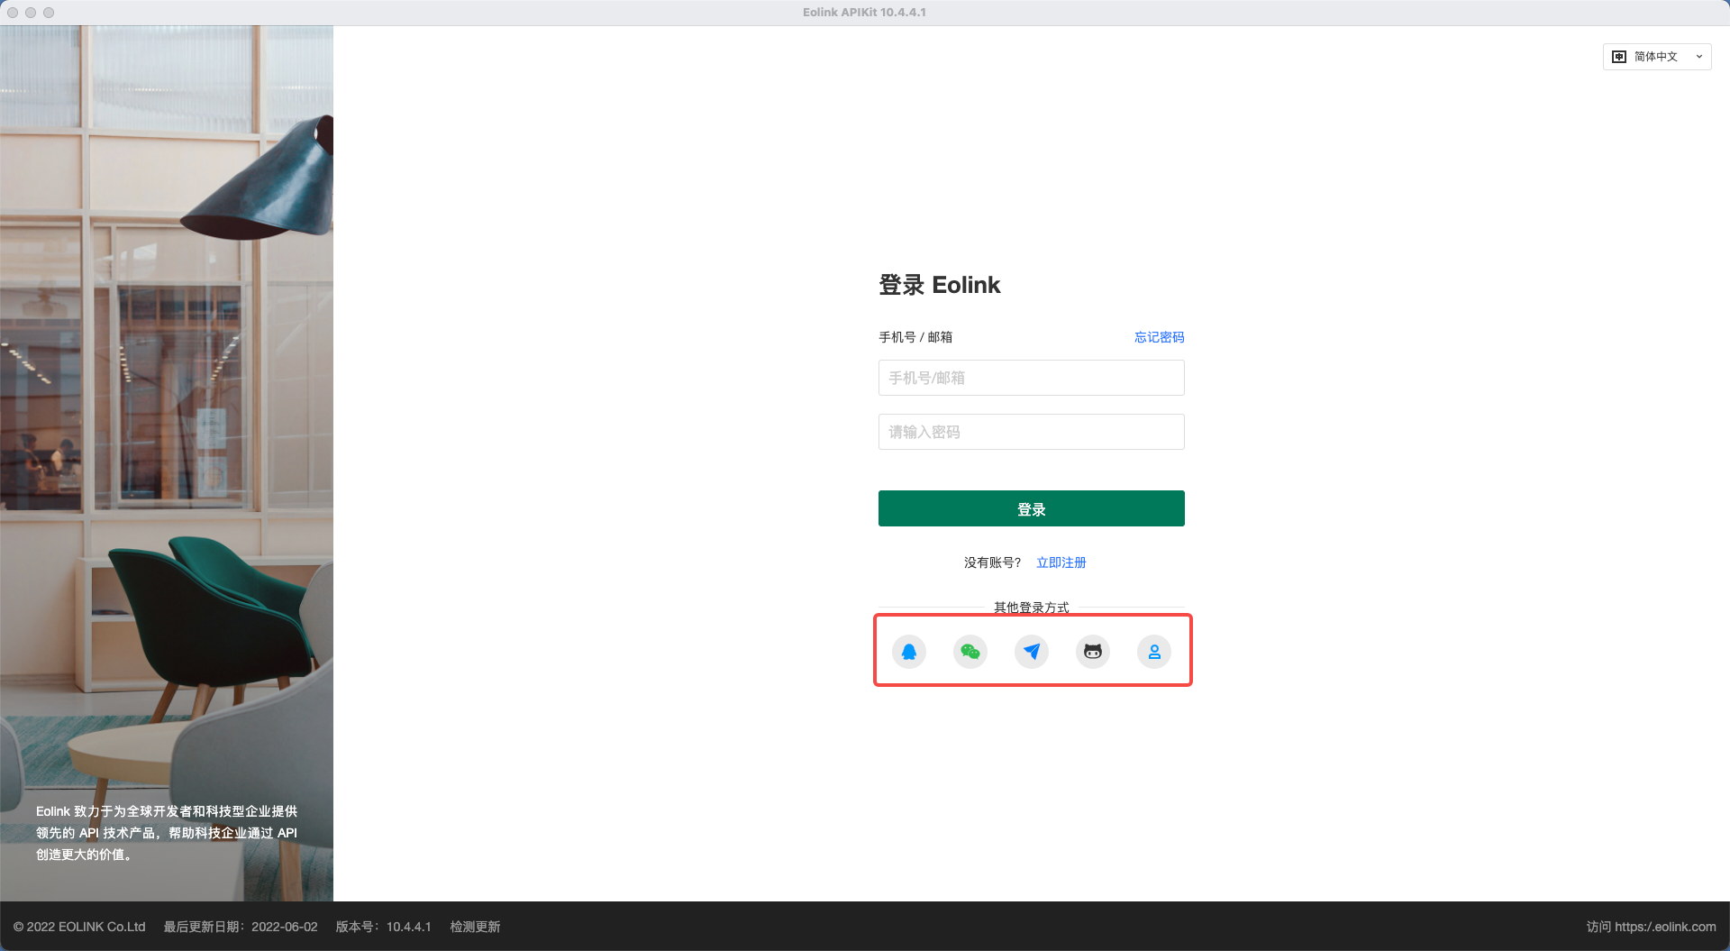Click the green 登录 button
Viewport: 1730px width, 951px height.
1032,508
